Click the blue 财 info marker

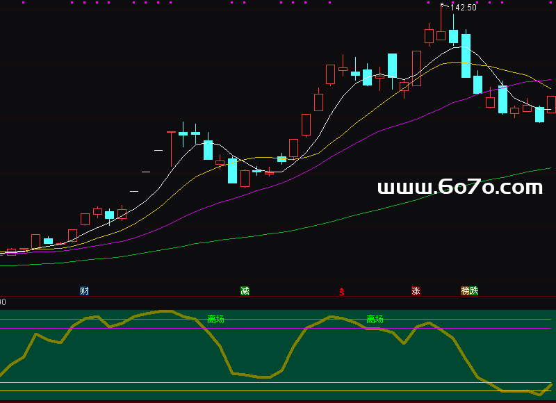[84, 290]
